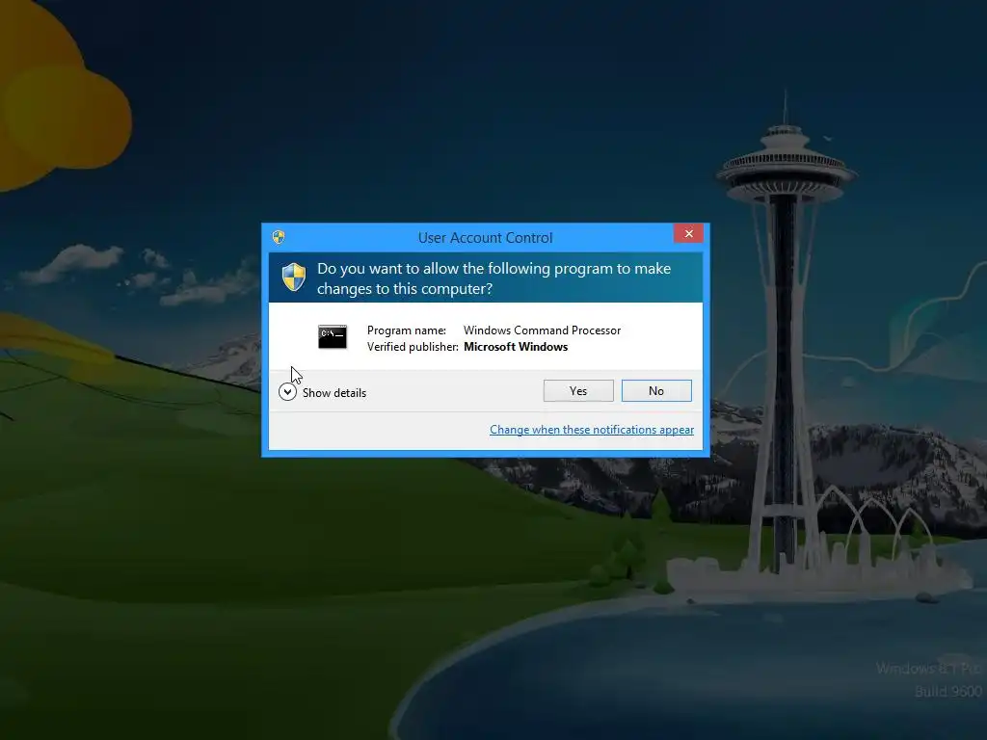Image resolution: width=987 pixels, height=740 pixels.
Task: Close the User Account Control dialog
Action: click(x=688, y=233)
